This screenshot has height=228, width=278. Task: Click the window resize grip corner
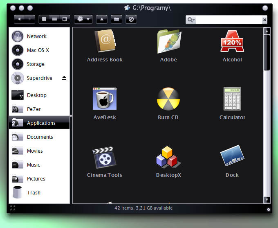coord(269,210)
